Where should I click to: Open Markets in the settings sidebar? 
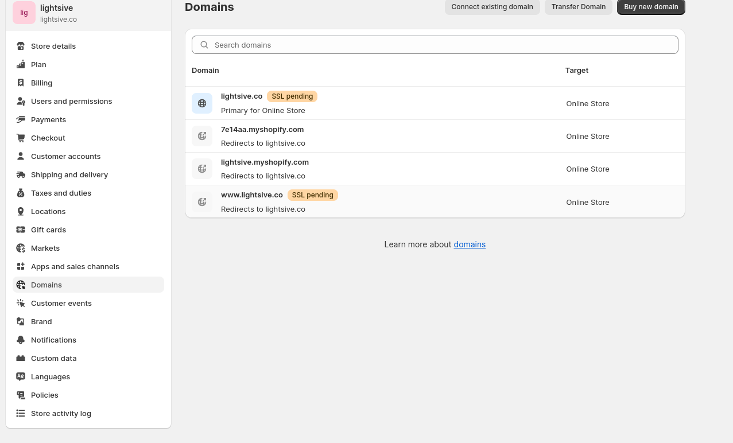click(45, 248)
